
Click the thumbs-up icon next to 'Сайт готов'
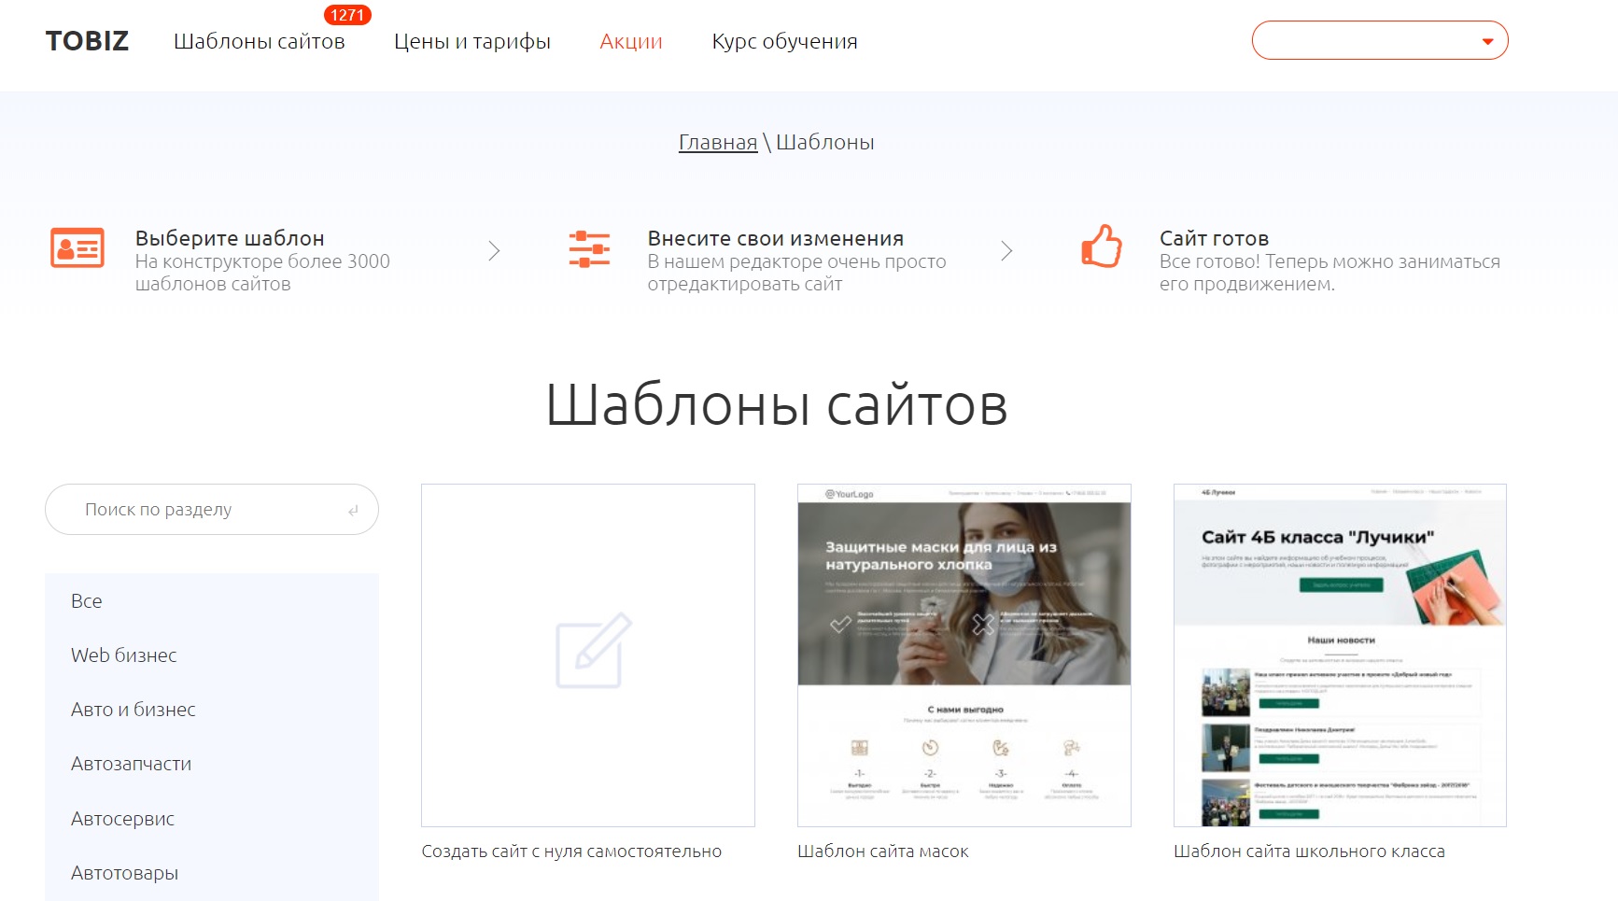coord(1101,247)
